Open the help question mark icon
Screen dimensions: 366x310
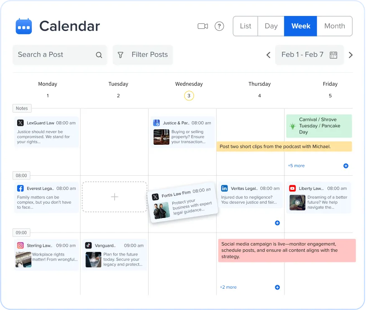point(219,26)
